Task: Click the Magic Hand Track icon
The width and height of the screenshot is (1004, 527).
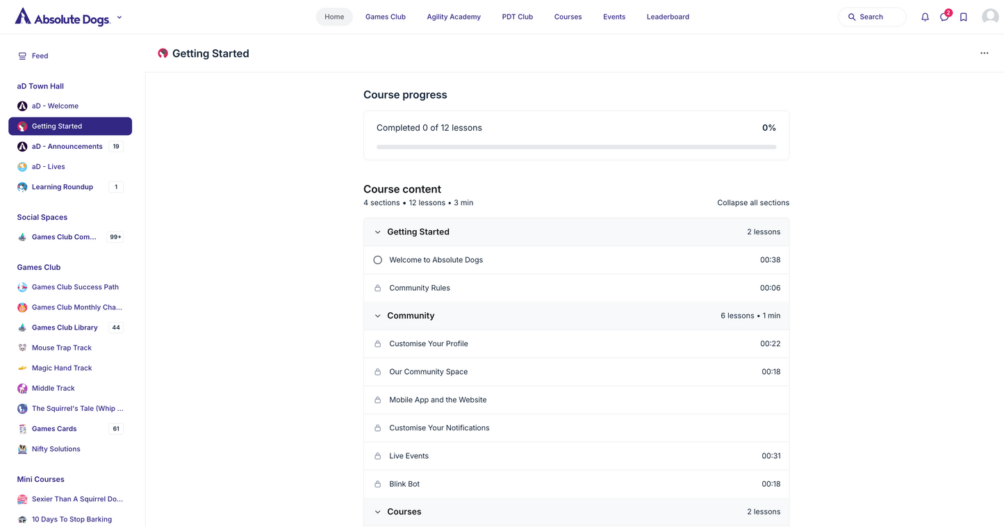Action: click(22, 368)
